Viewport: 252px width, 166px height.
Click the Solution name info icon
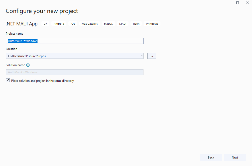[28, 65]
